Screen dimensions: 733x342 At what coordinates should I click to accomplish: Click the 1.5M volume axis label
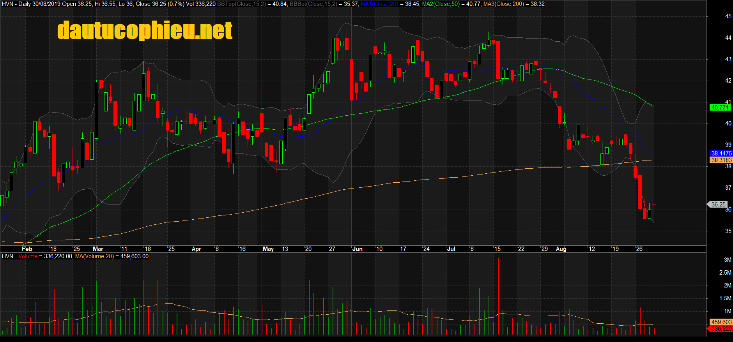pos(725,298)
